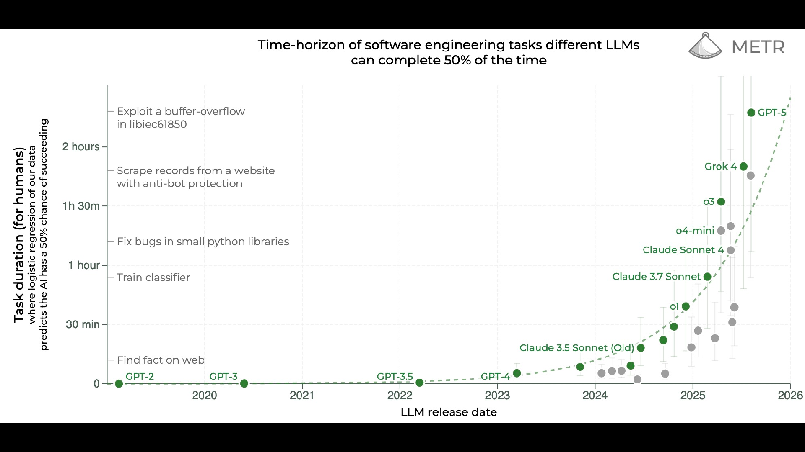Click the "o4-mini" model label
The height and width of the screenshot is (452, 805).
tap(695, 231)
